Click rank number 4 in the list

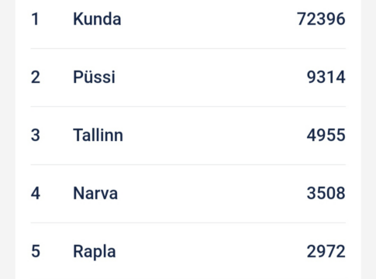(x=36, y=193)
